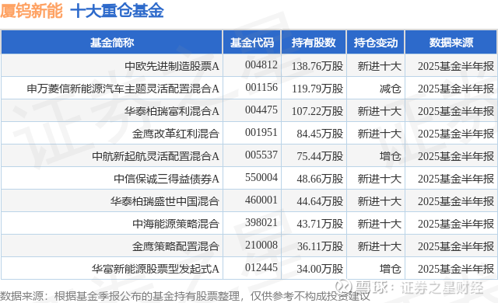Image resolution: width=498 pixels, height=303 pixels.
Task: Click fund code 004812
Action: [261, 65]
